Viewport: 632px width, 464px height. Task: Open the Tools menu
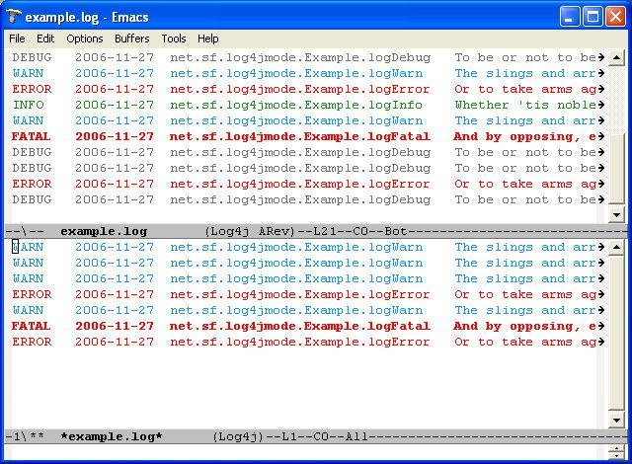pyautogui.click(x=174, y=39)
